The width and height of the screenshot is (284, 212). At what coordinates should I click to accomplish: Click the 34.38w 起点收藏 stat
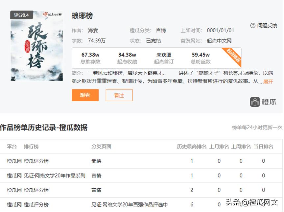tap(127, 58)
